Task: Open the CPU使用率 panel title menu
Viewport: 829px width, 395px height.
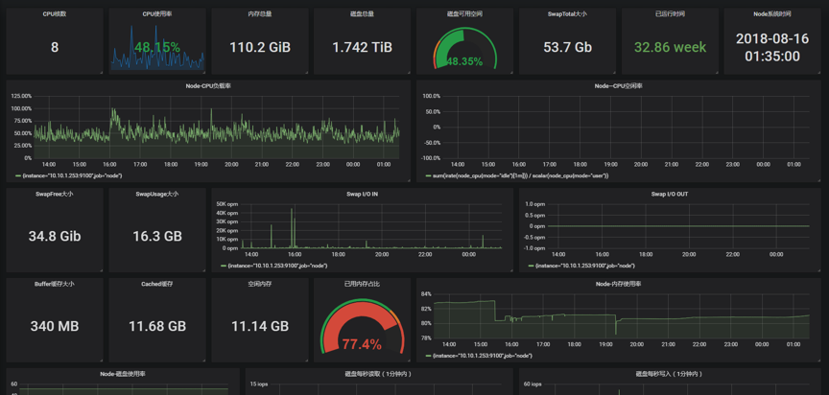Action: [x=157, y=14]
